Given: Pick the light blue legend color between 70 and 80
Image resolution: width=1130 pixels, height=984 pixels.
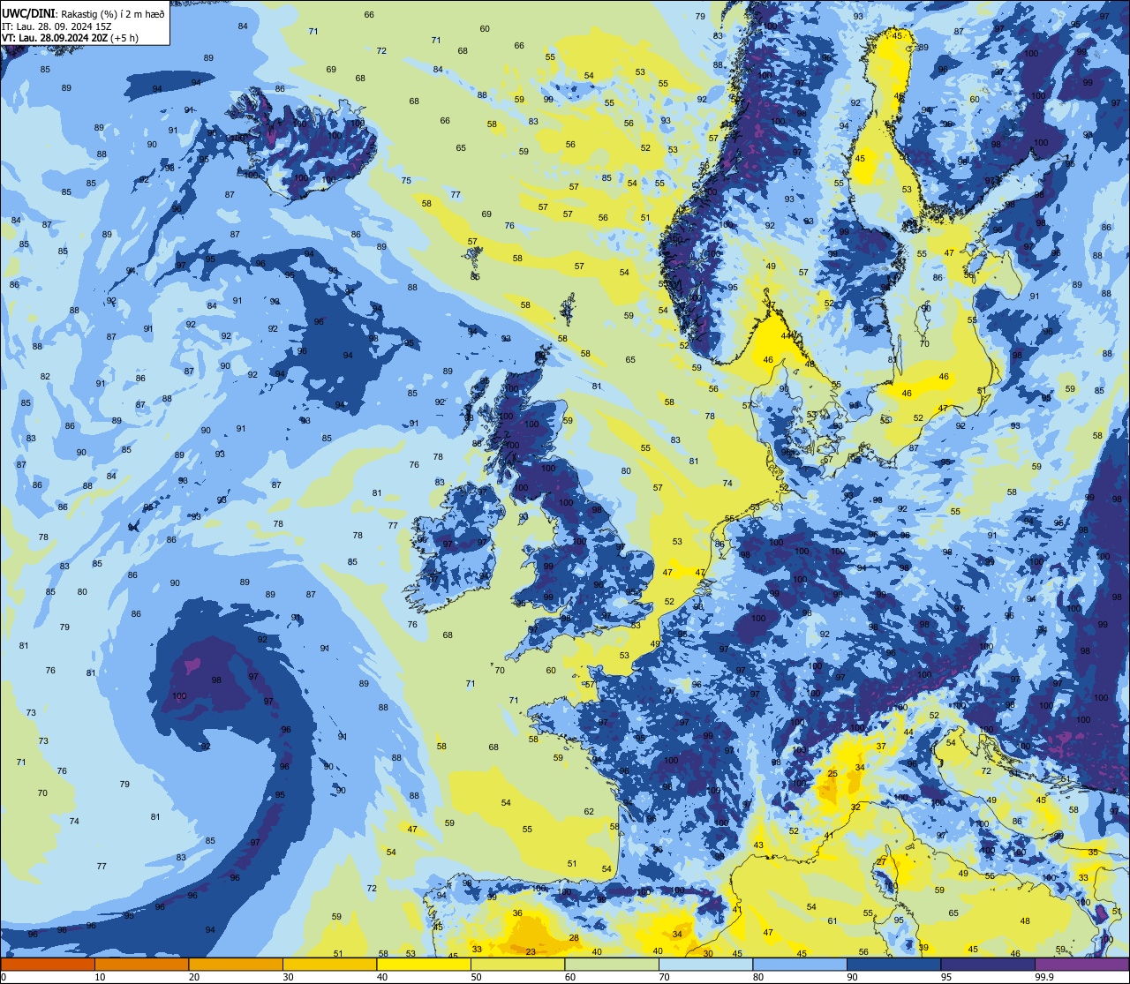Looking at the screenshot, I should [706, 964].
